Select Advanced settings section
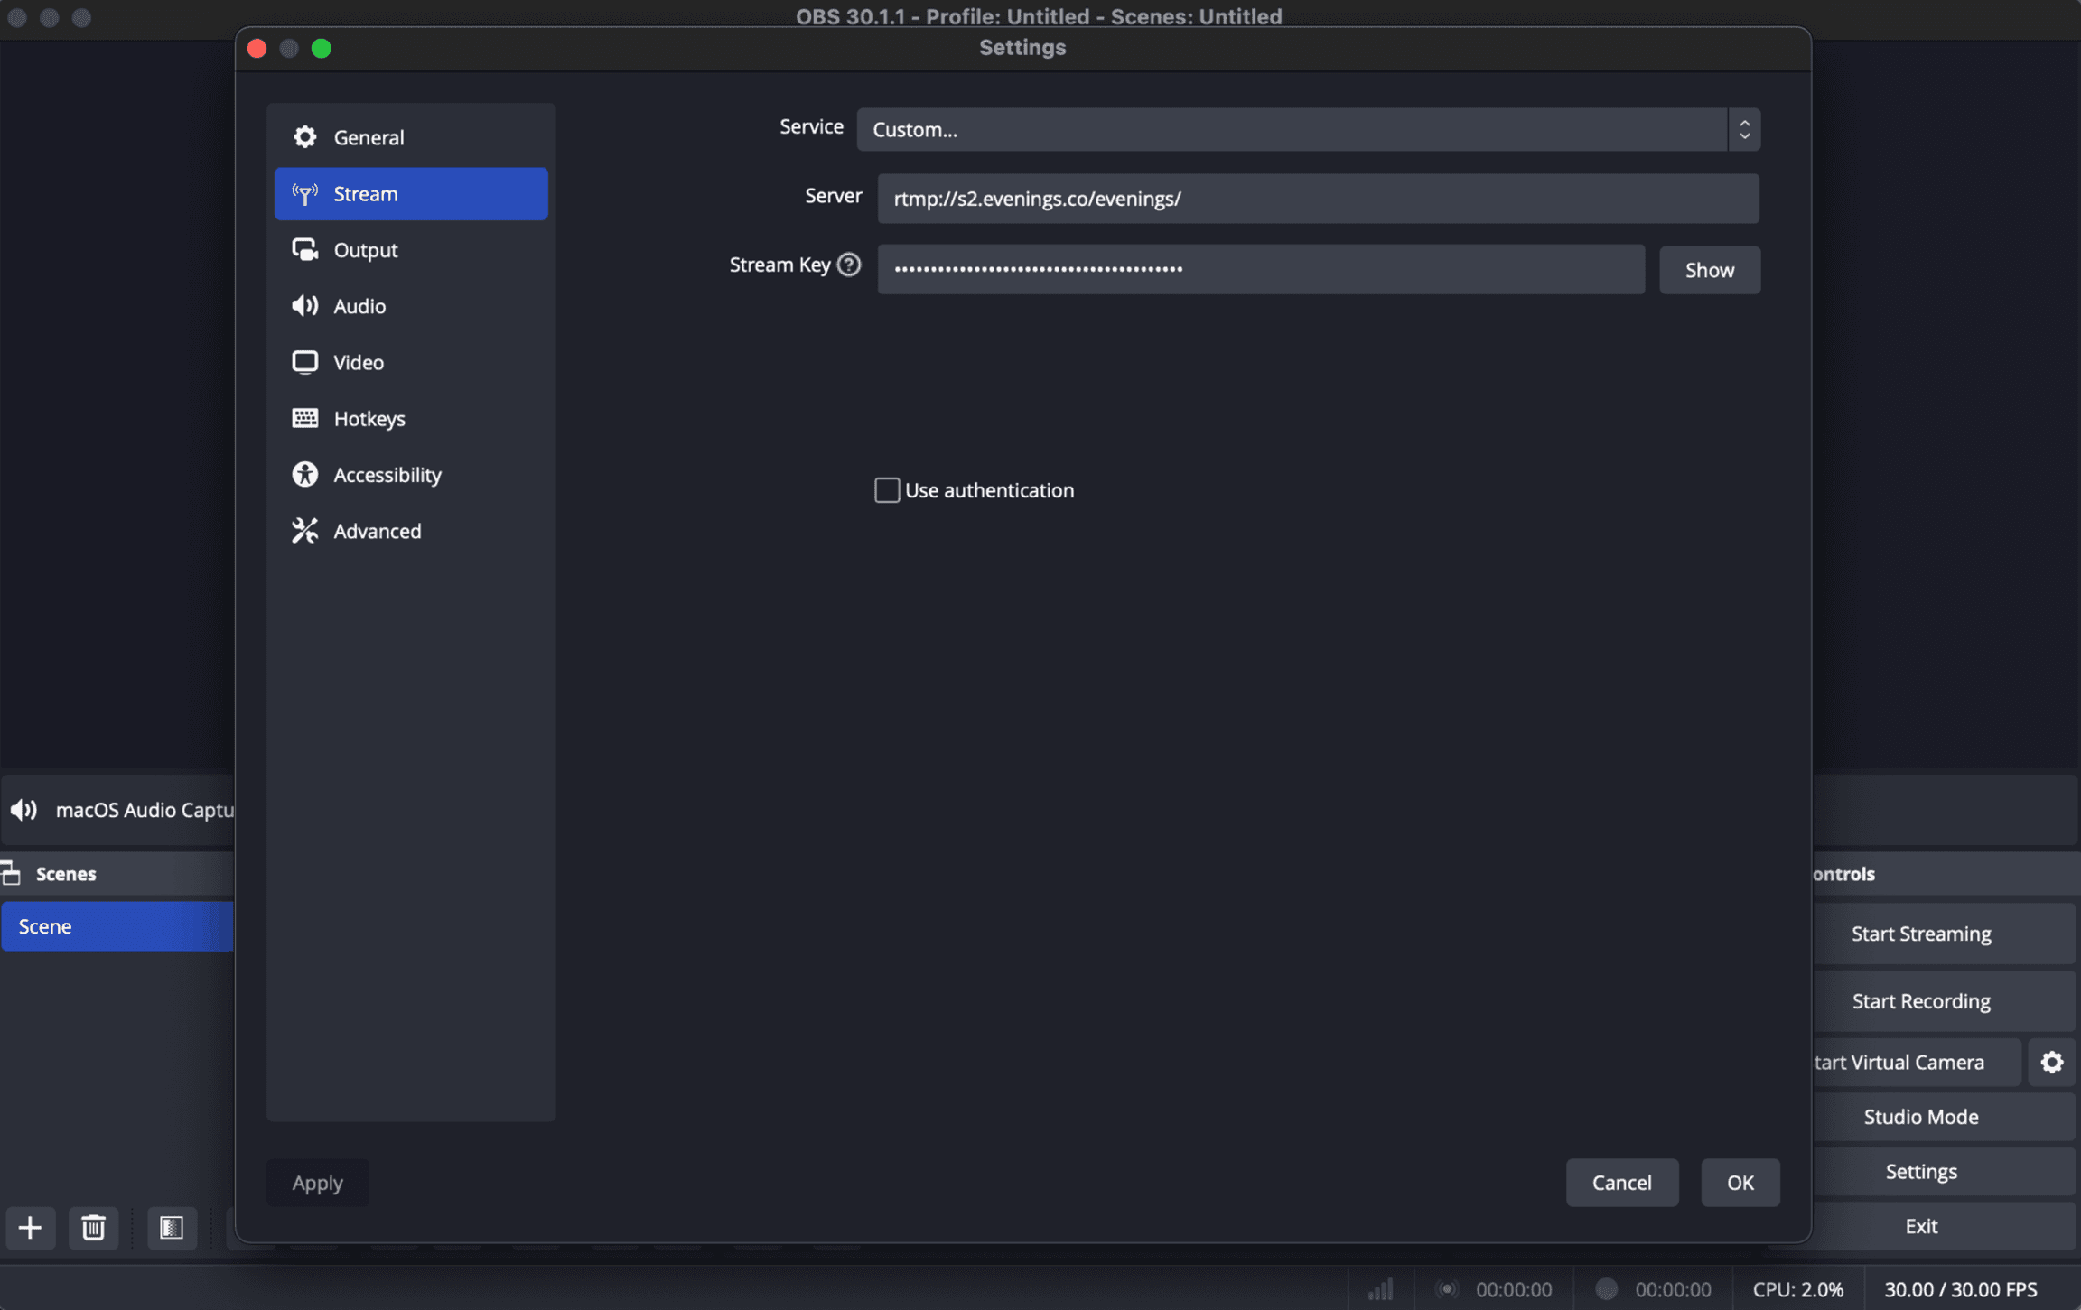This screenshot has height=1310, width=2081. pos(411,531)
